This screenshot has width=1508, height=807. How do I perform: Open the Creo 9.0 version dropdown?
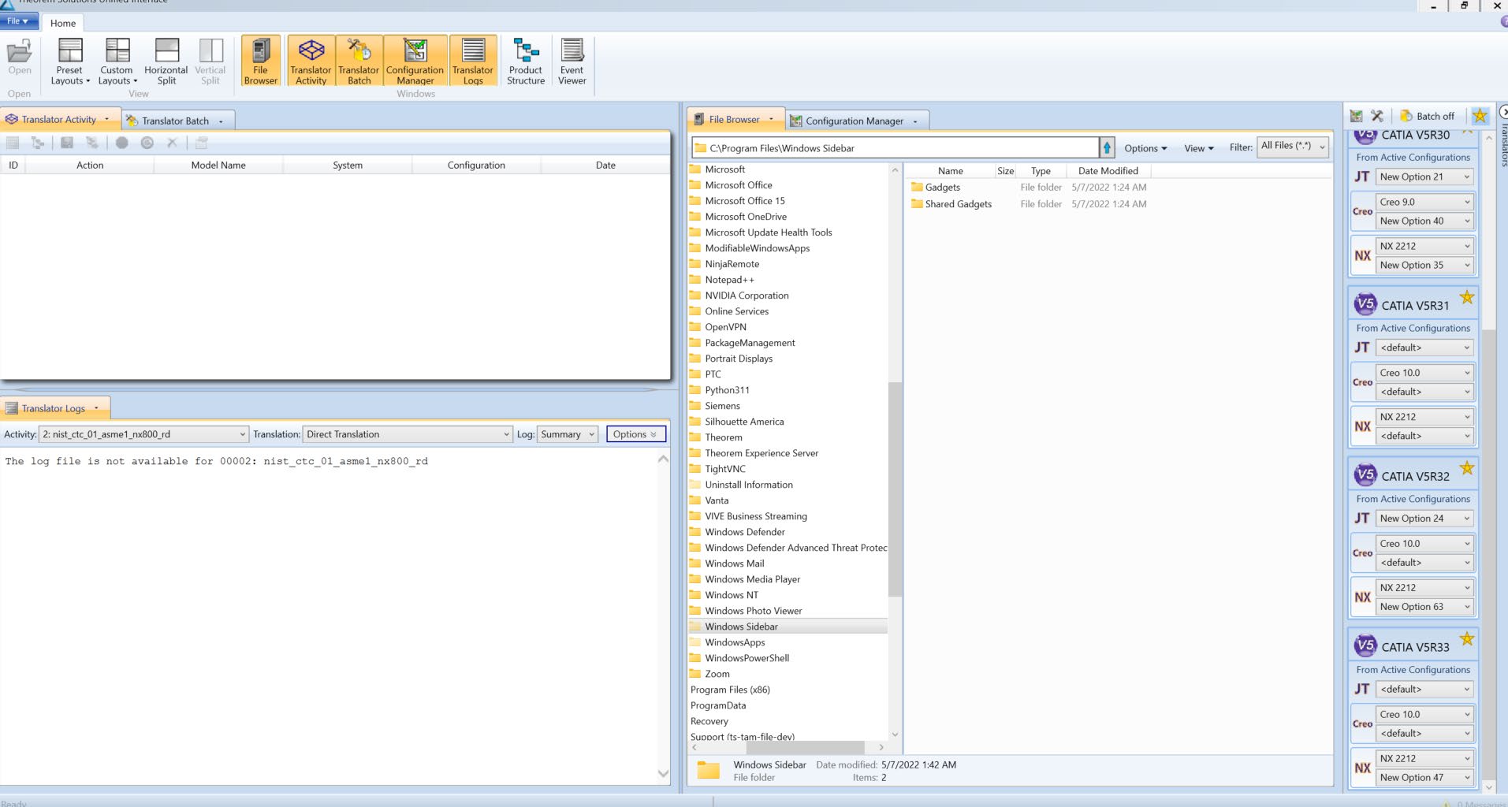pos(1424,203)
